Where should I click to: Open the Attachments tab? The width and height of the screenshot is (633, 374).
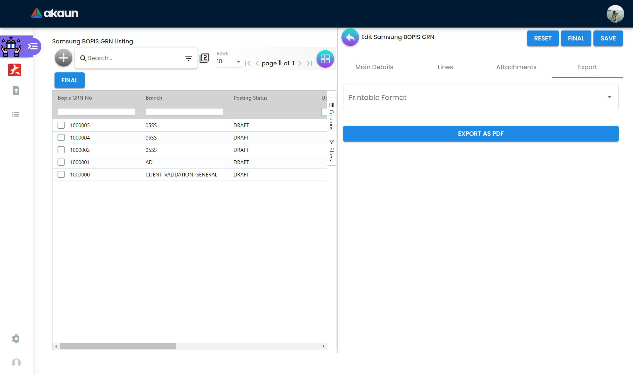[516, 67]
